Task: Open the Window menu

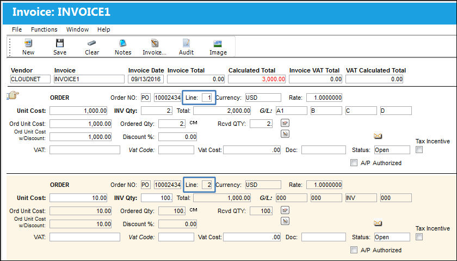Action: point(77,29)
